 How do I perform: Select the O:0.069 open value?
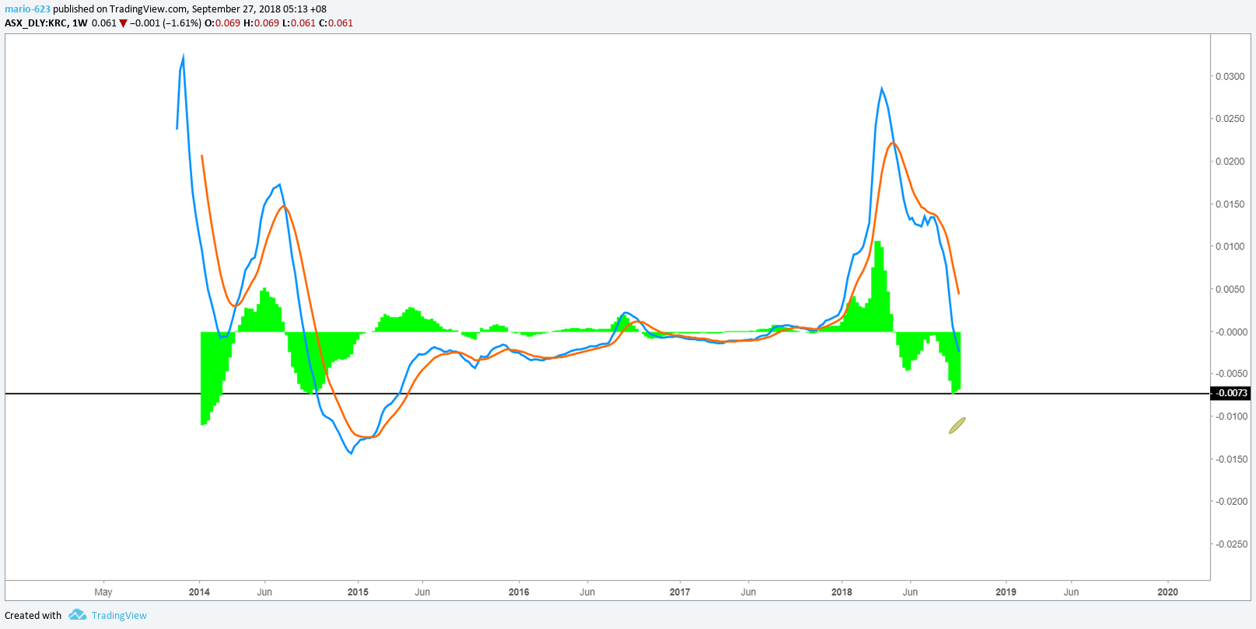click(222, 23)
